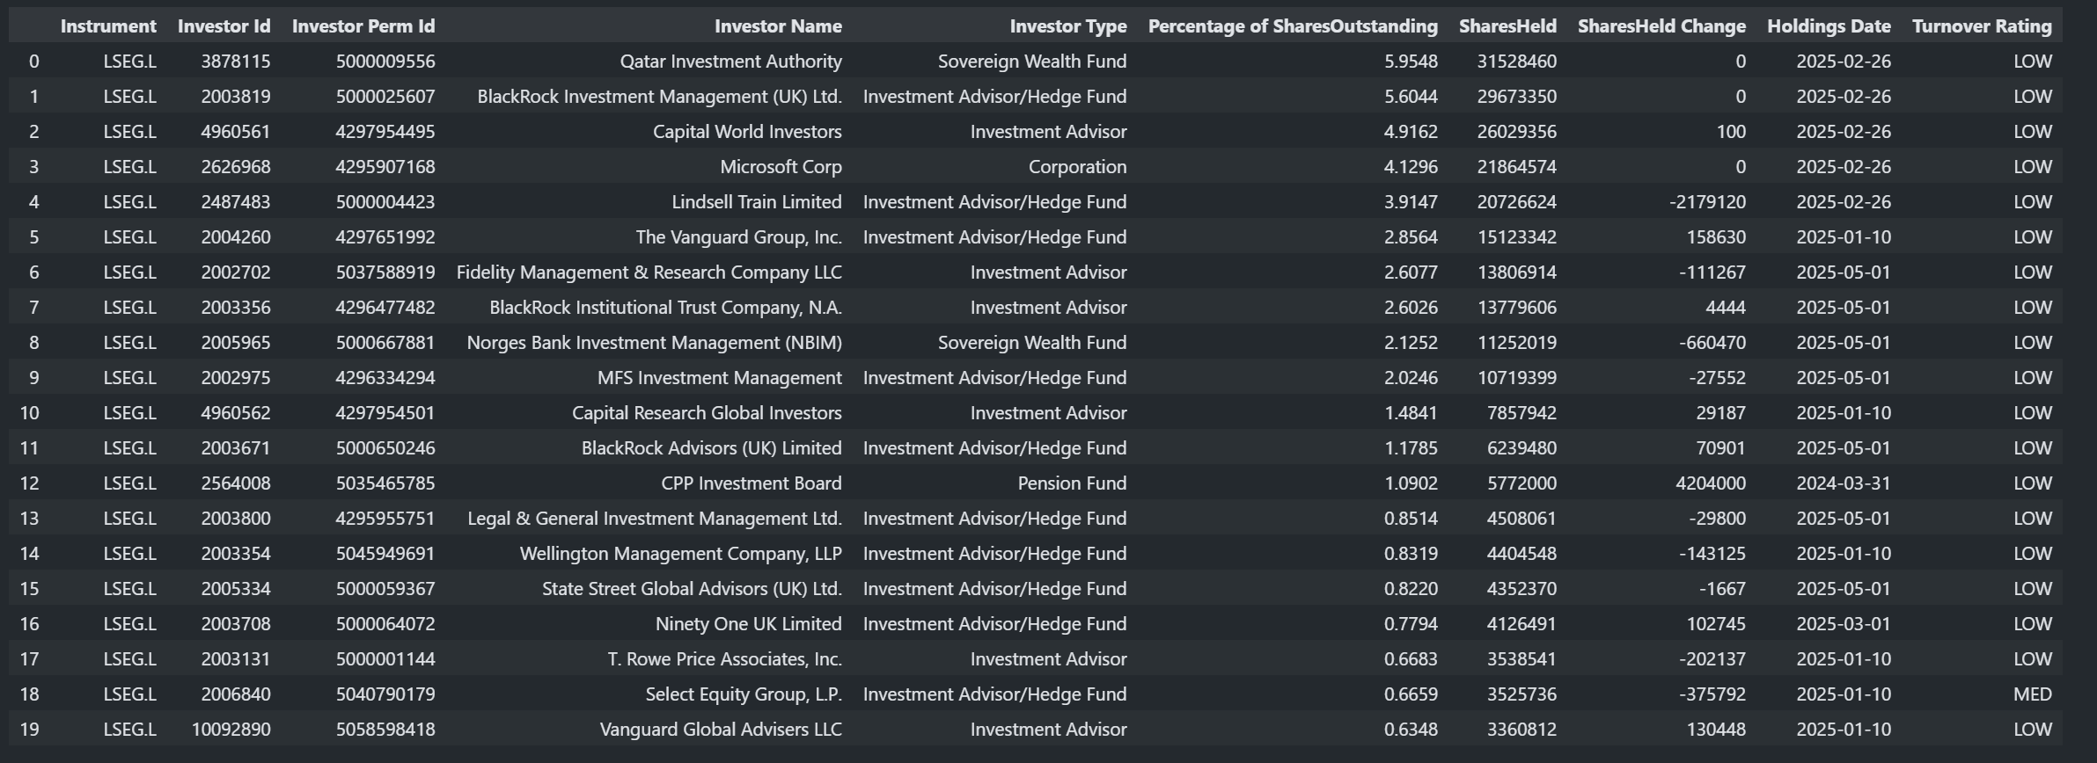Click the -2179120 SharesHeld Change value

click(x=1706, y=202)
